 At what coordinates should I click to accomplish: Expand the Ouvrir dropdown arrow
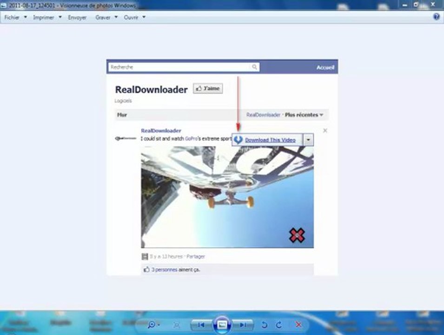pos(144,17)
